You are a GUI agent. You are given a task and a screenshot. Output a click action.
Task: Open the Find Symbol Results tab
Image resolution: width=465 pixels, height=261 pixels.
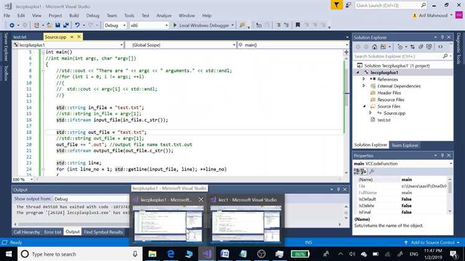[103, 232]
